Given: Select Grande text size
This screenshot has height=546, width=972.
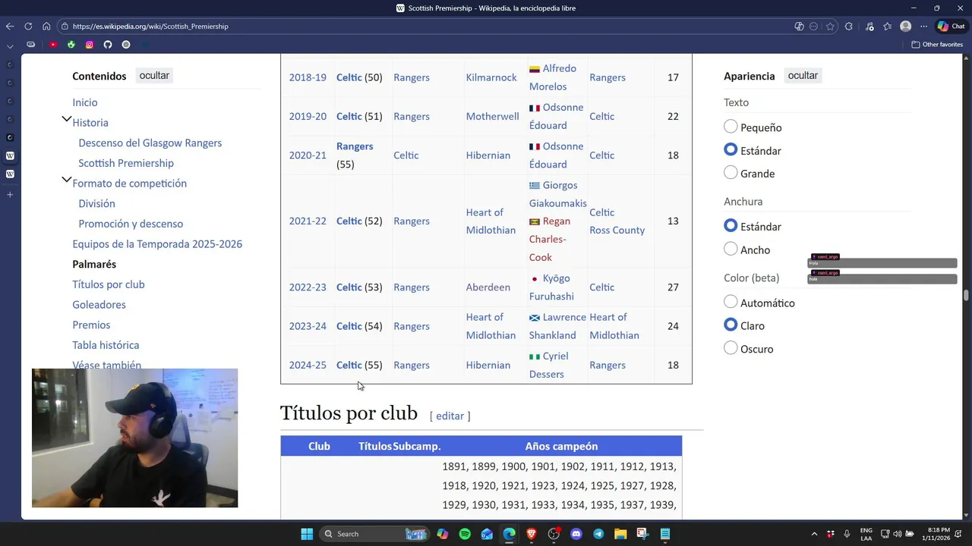Looking at the screenshot, I should tap(731, 173).
